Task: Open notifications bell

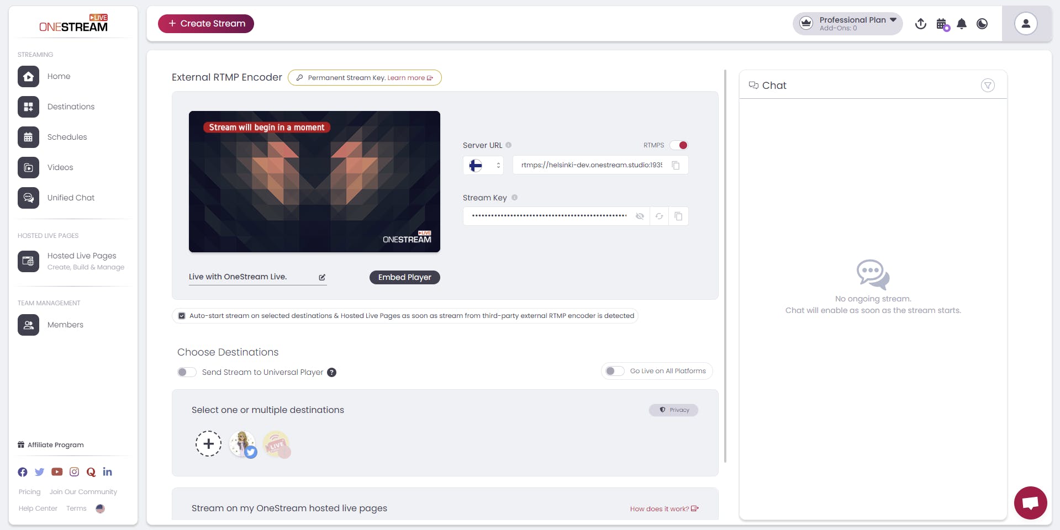Action: point(962,24)
